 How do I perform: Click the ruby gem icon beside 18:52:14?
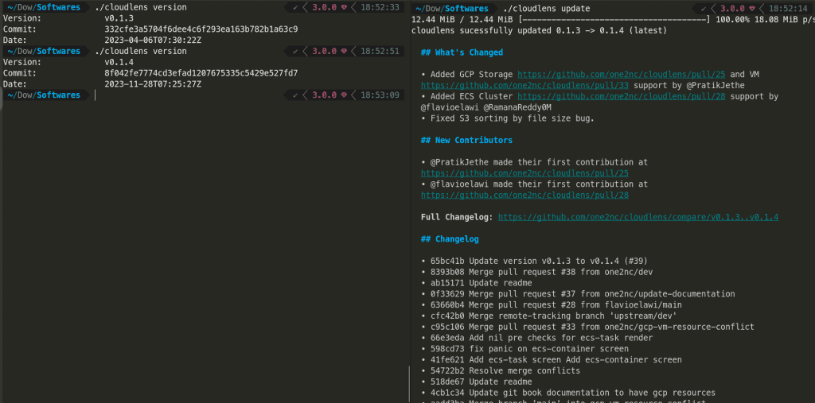point(751,9)
